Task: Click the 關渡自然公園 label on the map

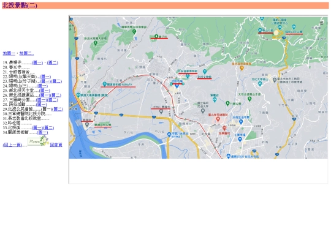Action: coord(102,125)
